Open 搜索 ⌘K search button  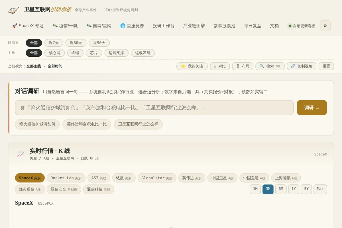tap(270, 66)
